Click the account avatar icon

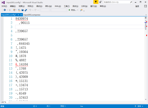point(146,6)
